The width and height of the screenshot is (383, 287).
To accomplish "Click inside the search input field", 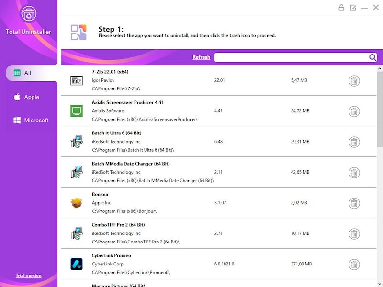I will click(287, 57).
